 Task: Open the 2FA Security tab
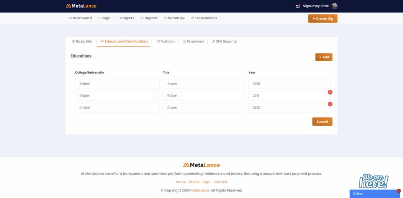[224, 41]
